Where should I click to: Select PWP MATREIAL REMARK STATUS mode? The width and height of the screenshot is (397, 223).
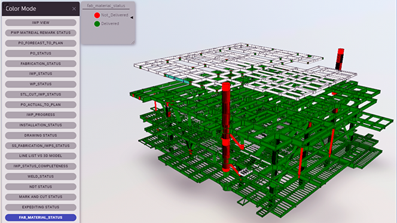41,33
